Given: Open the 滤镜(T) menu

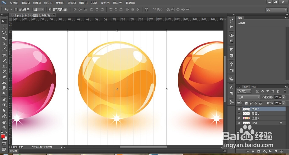Looking at the screenshot, I should (83, 3).
